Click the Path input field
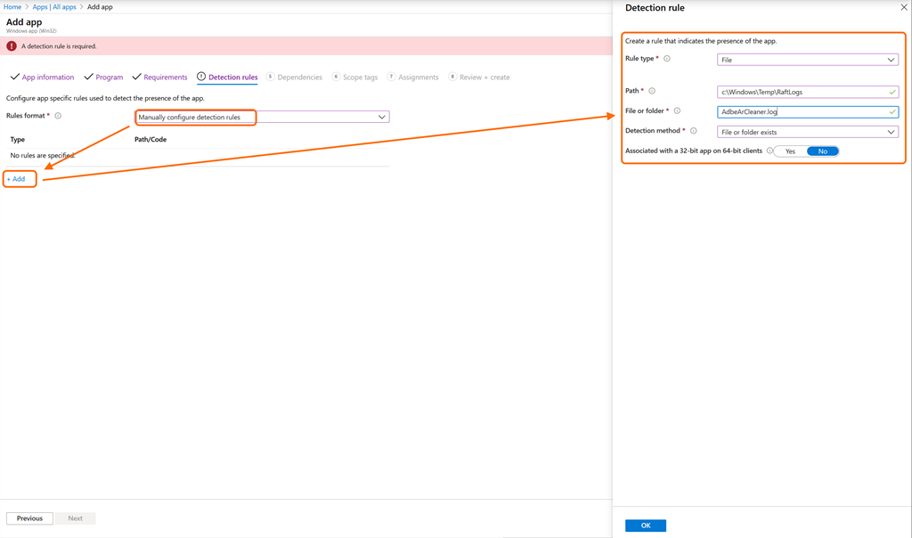Viewport: 912px width, 538px height. click(x=802, y=92)
